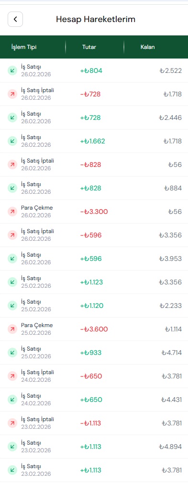Click red arrow icon of -₺650 cancellation

(x=12, y=376)
